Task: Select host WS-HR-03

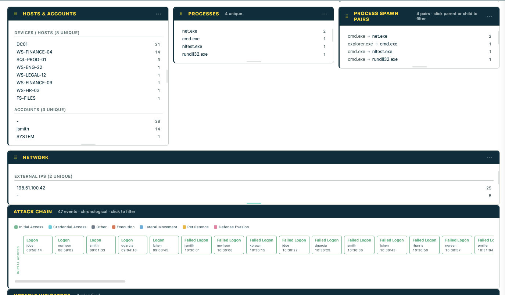Action: [x=88, y=91]
